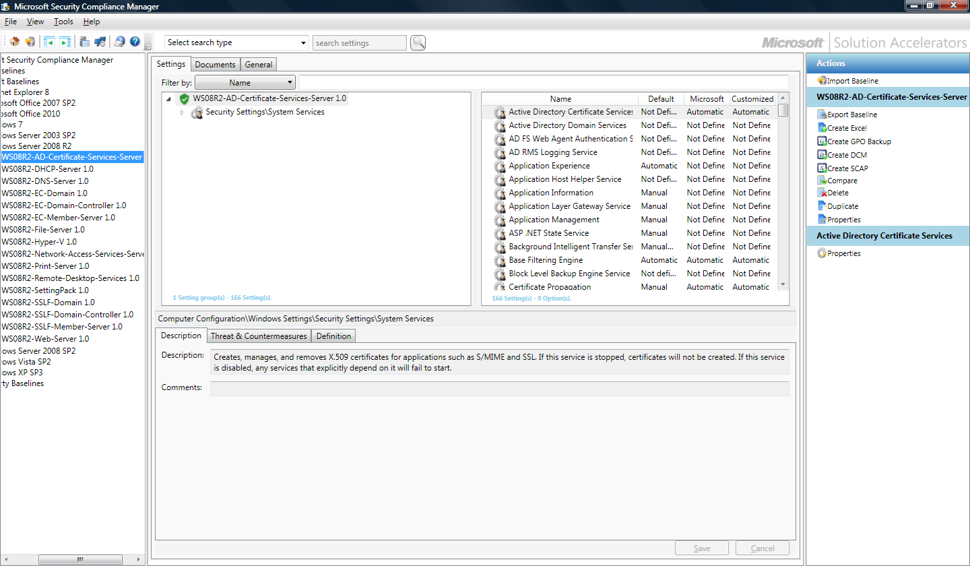This screenshot has height=566, width=970.
Task: Click the gear icon beside Application Experience
Action: tap(499, 166)
